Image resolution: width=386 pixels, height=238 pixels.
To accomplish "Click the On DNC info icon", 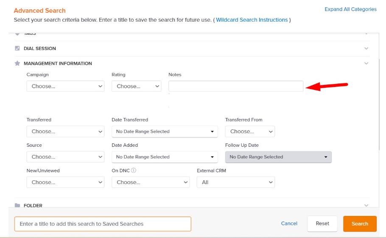I will 133,171.
